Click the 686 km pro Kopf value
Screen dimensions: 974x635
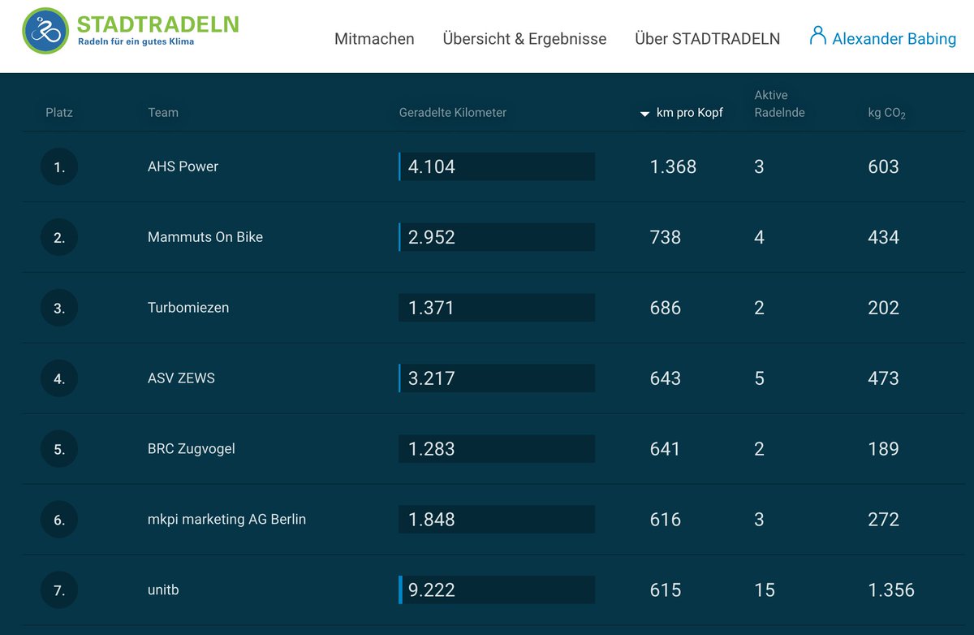pos(666,308)
